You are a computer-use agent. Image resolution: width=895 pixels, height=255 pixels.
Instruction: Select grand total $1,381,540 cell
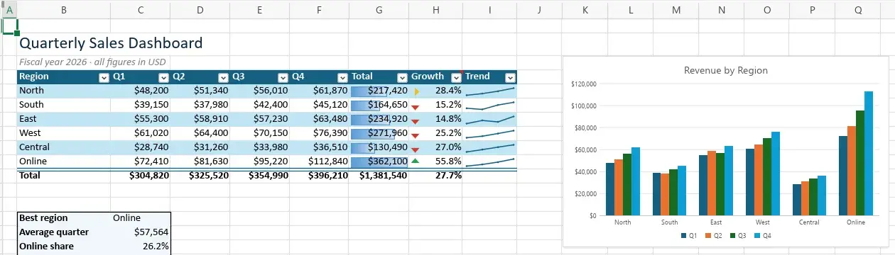pyautogui.click(x=379, y=175)
